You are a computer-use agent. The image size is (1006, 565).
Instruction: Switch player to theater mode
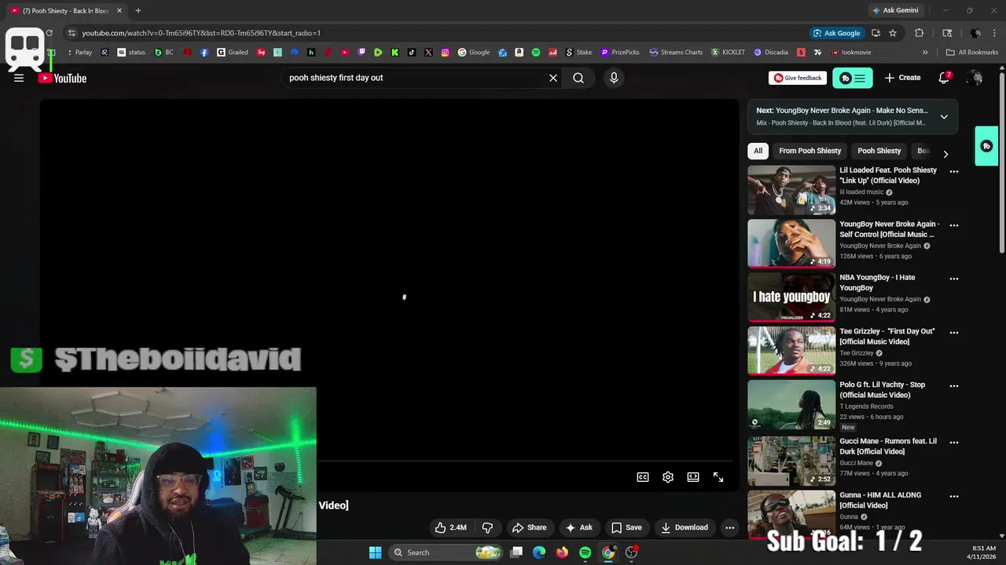(x=693, y=477)
